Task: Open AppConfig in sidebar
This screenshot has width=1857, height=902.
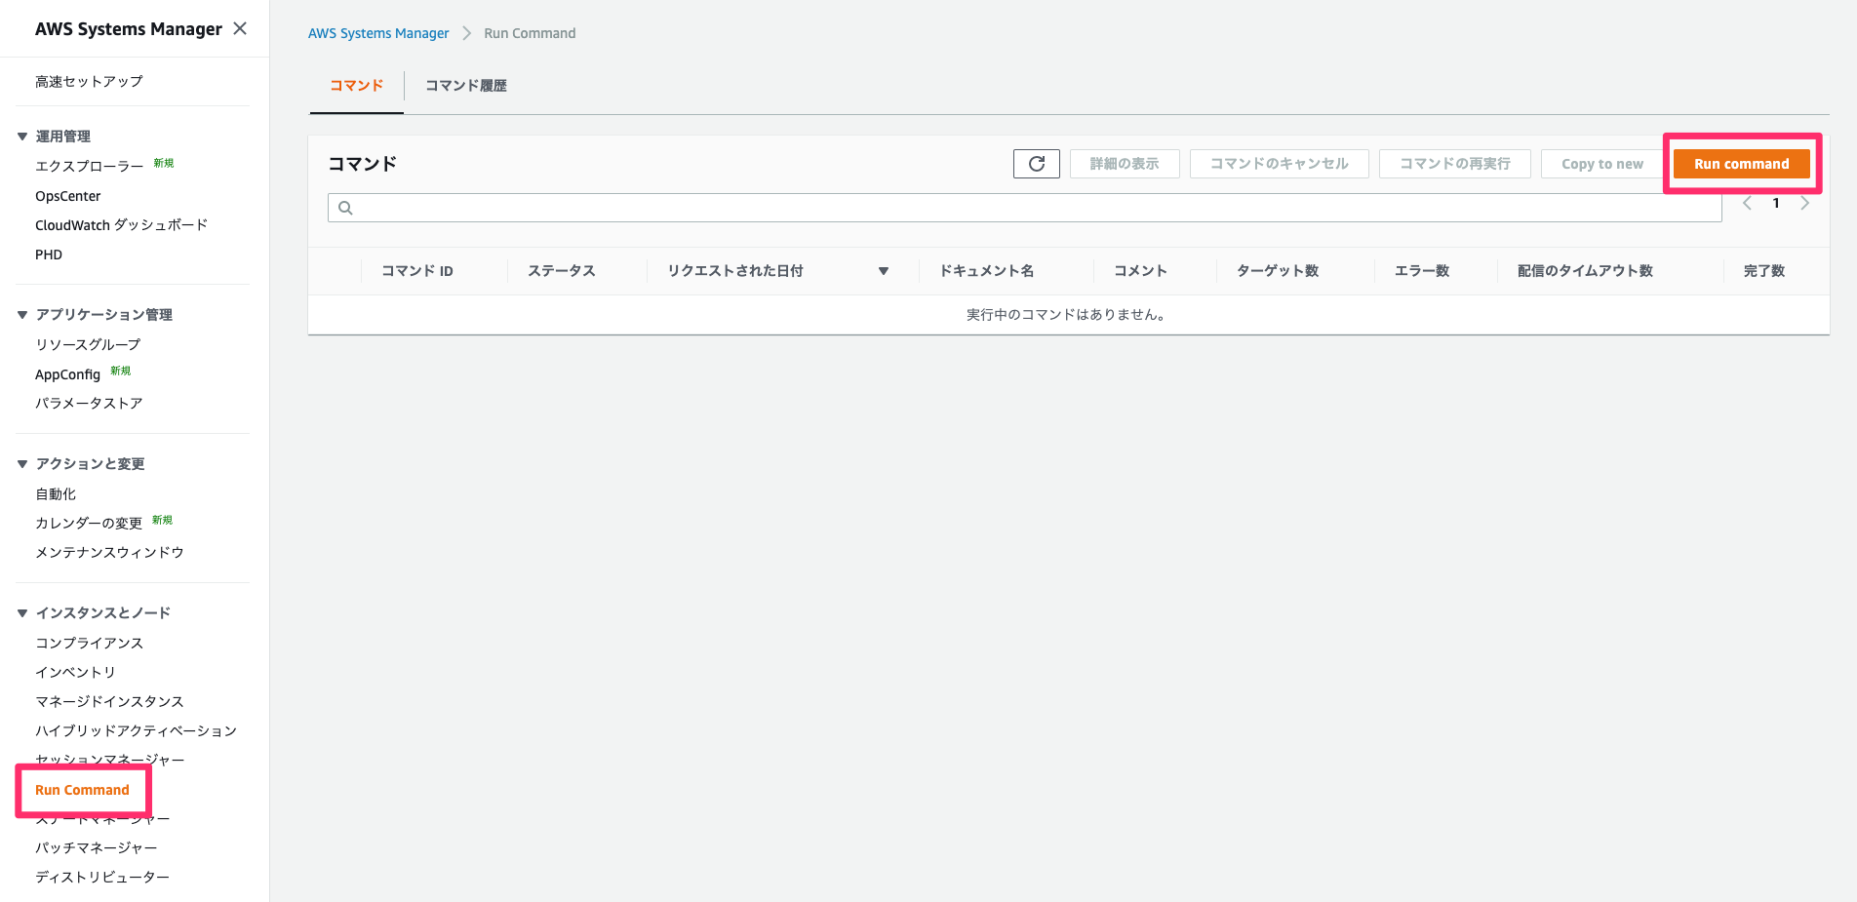Action: [67, 374]
